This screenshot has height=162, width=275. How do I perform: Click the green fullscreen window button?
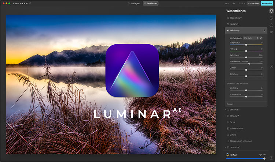pyautogui.click(x=9, y=3)
